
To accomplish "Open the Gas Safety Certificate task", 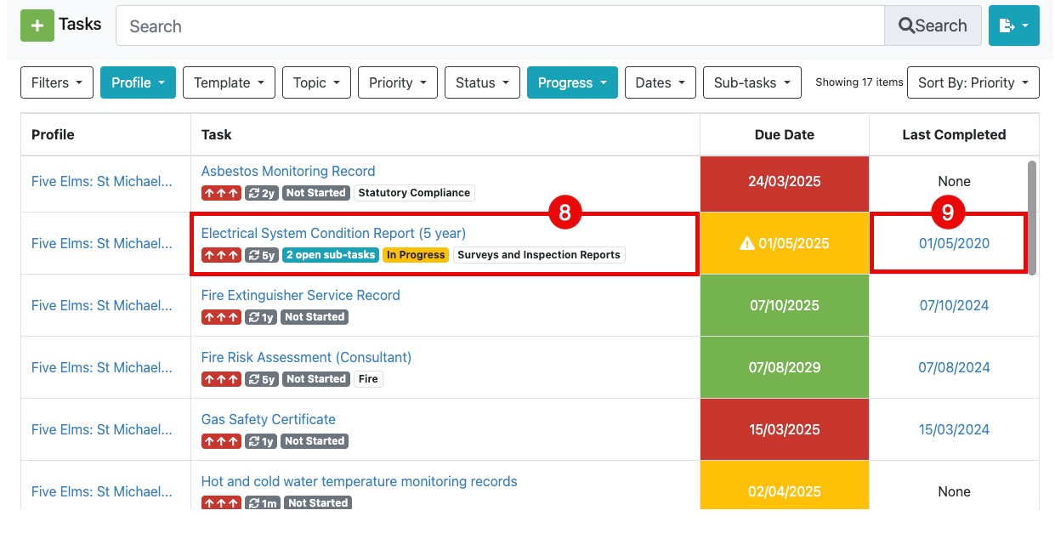I will (268, 419).
